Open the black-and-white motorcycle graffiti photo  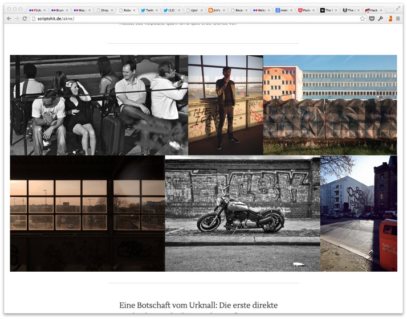pos(243,214)
